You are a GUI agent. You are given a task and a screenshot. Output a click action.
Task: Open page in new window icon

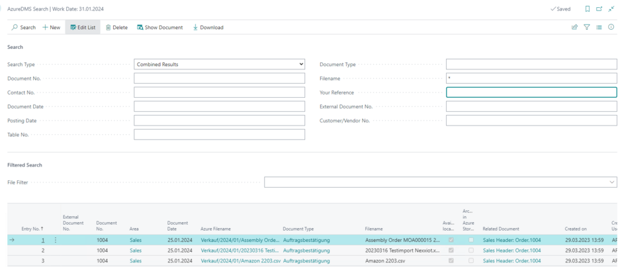[x=600, y=9]
